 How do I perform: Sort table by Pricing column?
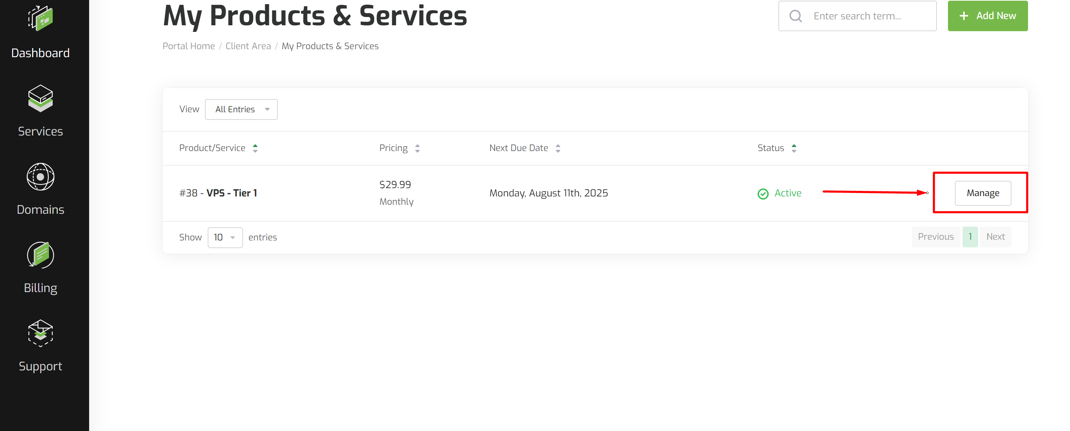click(x=417, y=148)
